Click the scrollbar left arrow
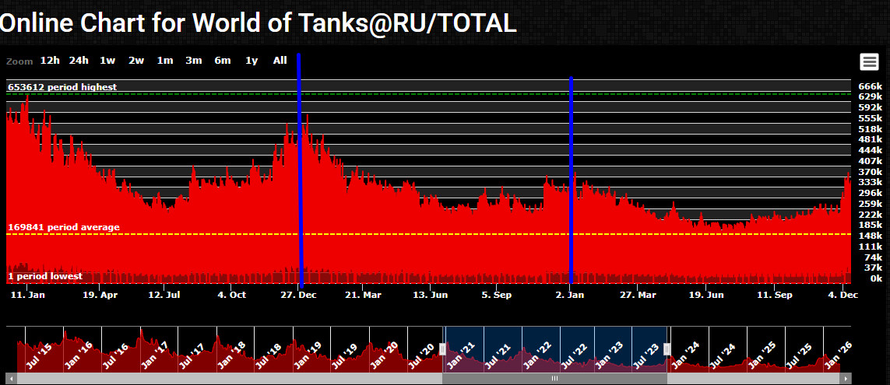890x385 pixels. tap(10, 378)
